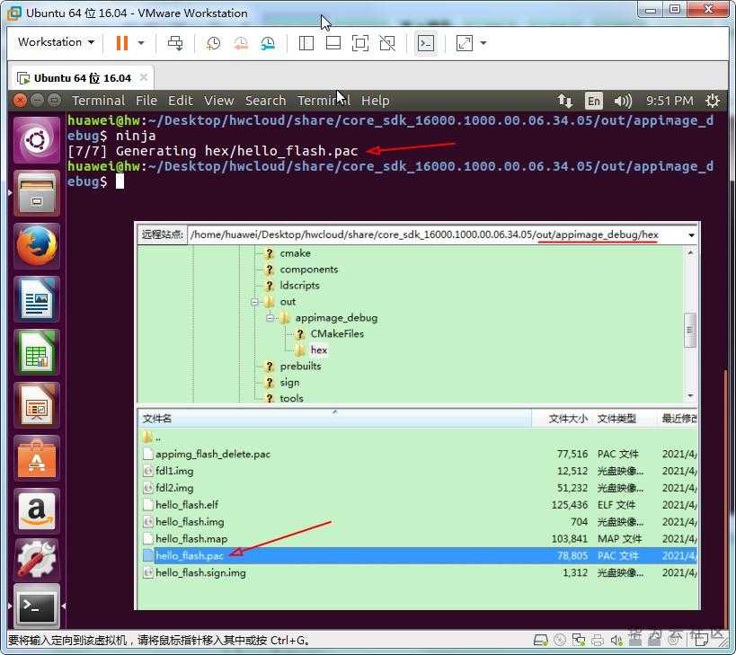Image resolution: width=736 pixels, height=655 pixels.
Task: Select the sign folder in tree
Action: tap(289, 383)
